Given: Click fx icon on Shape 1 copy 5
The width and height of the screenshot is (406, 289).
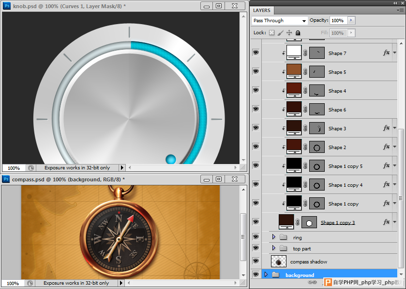Looking at the screenshot, I should (386, 165).
